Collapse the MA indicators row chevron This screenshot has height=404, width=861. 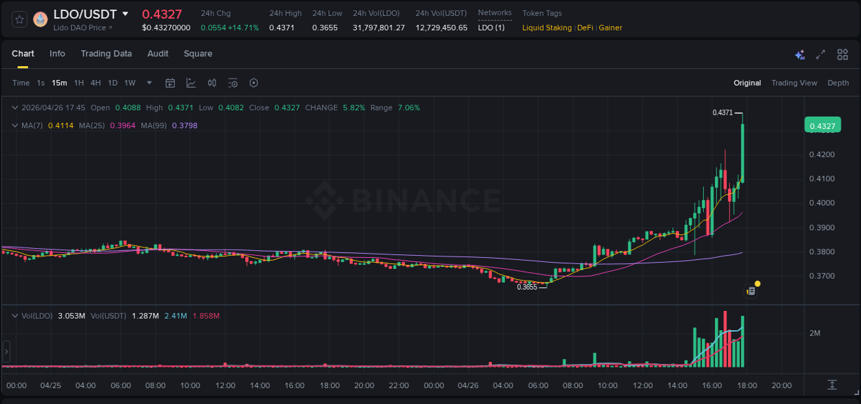(14, 125)
